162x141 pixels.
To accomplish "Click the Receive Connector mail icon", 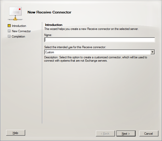I will point(15,13).
